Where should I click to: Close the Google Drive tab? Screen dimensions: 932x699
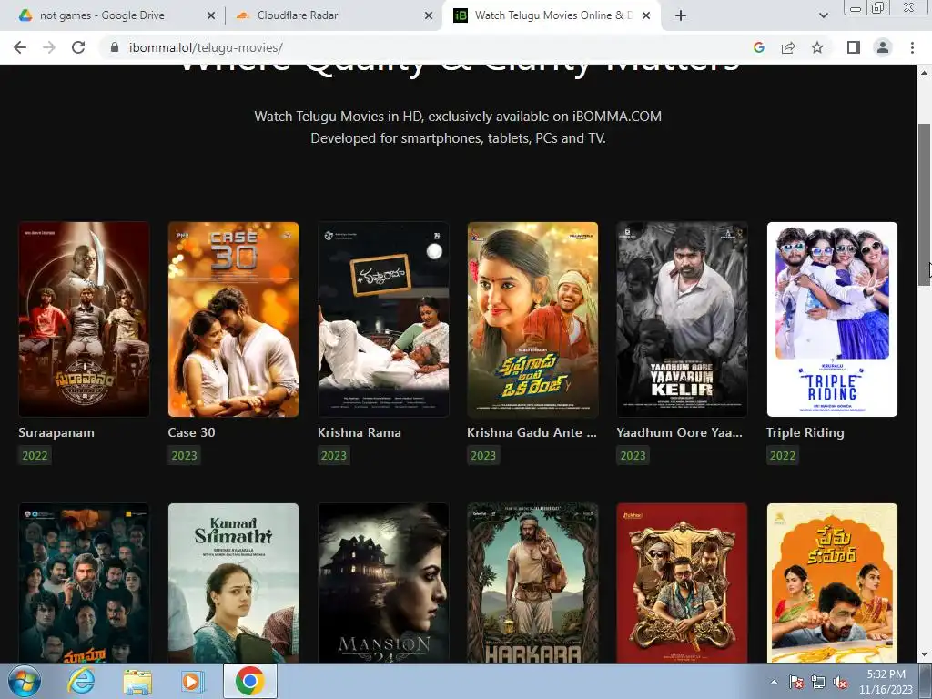point(210,15)
